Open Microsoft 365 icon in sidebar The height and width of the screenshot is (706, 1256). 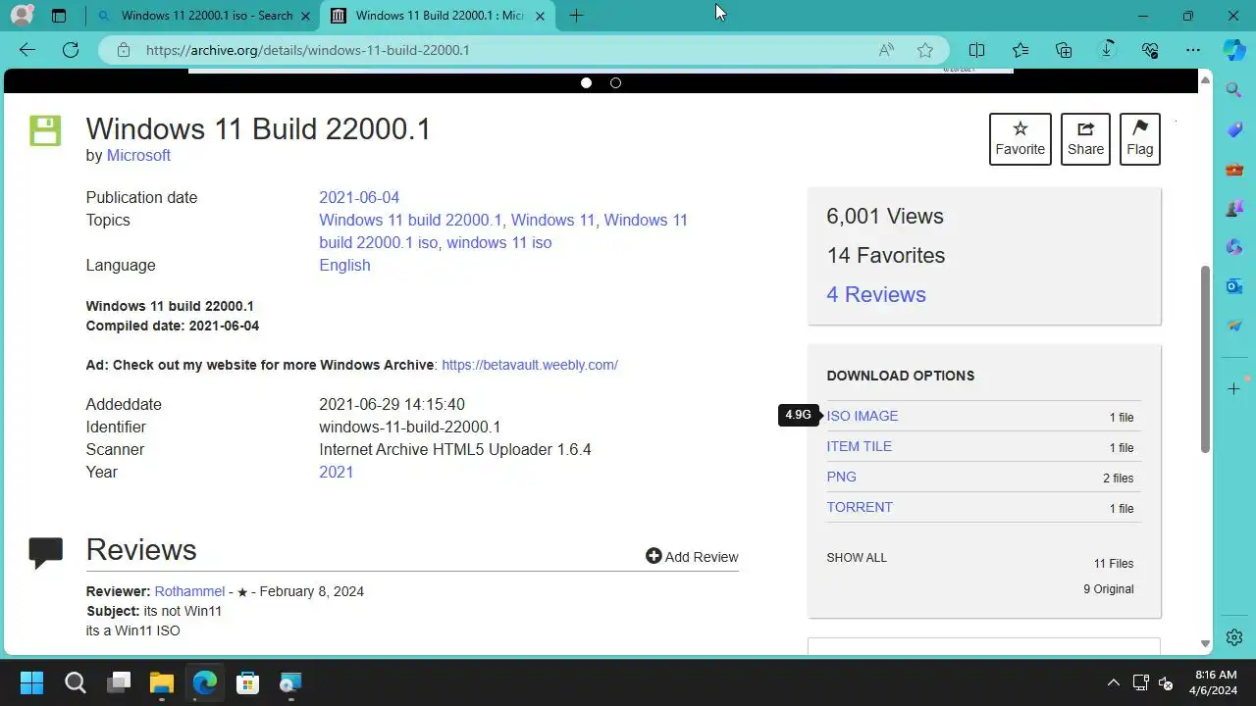pos(1234,247)
